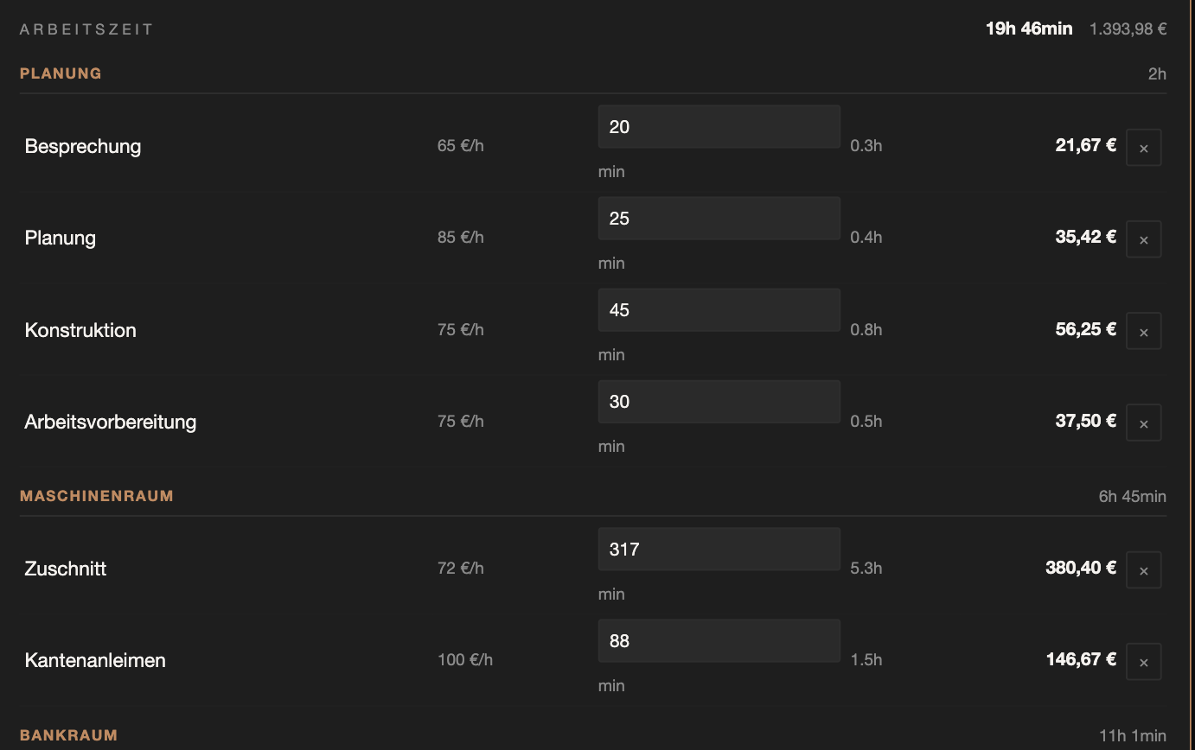Focus the Zuschnitt minutes field showing 317
The image size is (1195, 750).
coord(719,550)
